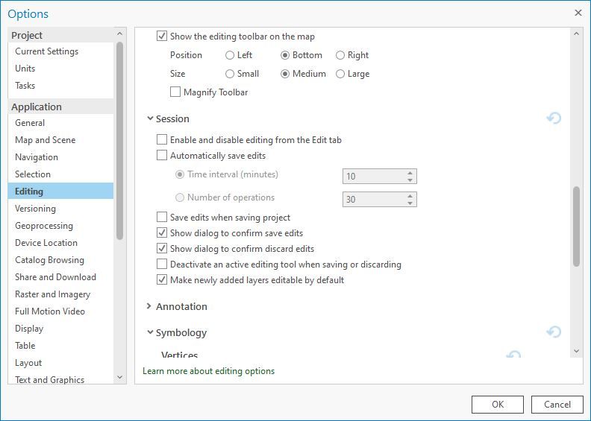Screen dimensions: 591x421
Task: Uncheck Show the editing toolbar on the map
Action: point(162,36)
